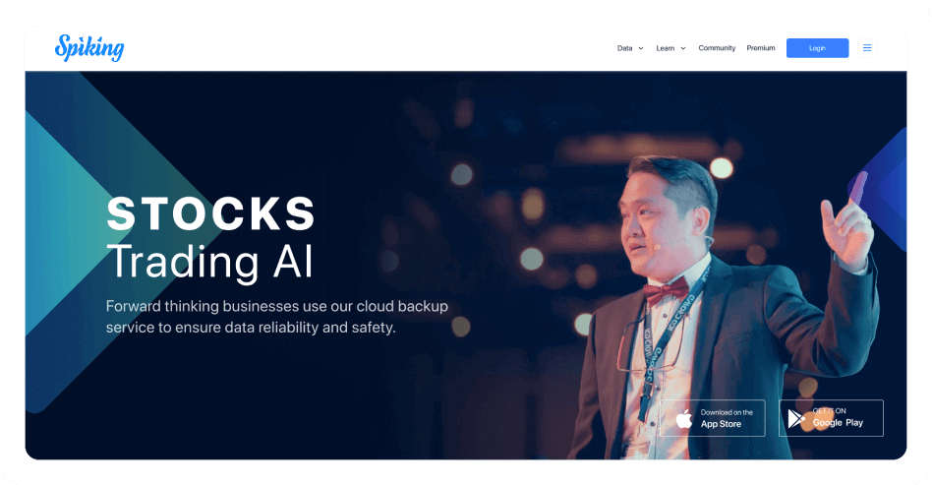
Task: Expand the Learn dropdown chevron
Action: pyautogui.click(x=683, y=48)
